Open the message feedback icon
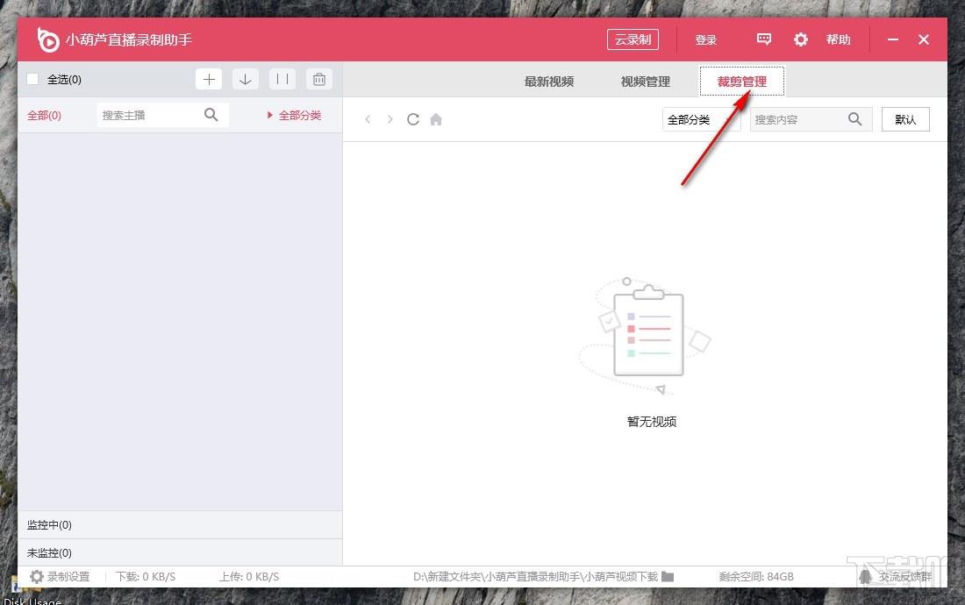Screen dimensions: 965x605 coord(764,39)
